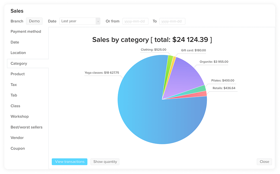View the Tax report
The image size is (280, 174).
14,85
